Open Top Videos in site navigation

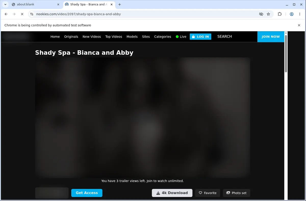click(x=114, y=37)
